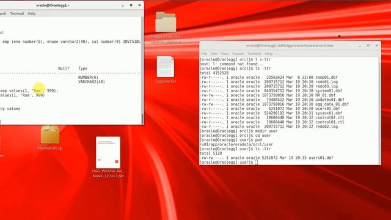
Task: Click the 'Type' column header in left terminal
Action: click(83, 68)
